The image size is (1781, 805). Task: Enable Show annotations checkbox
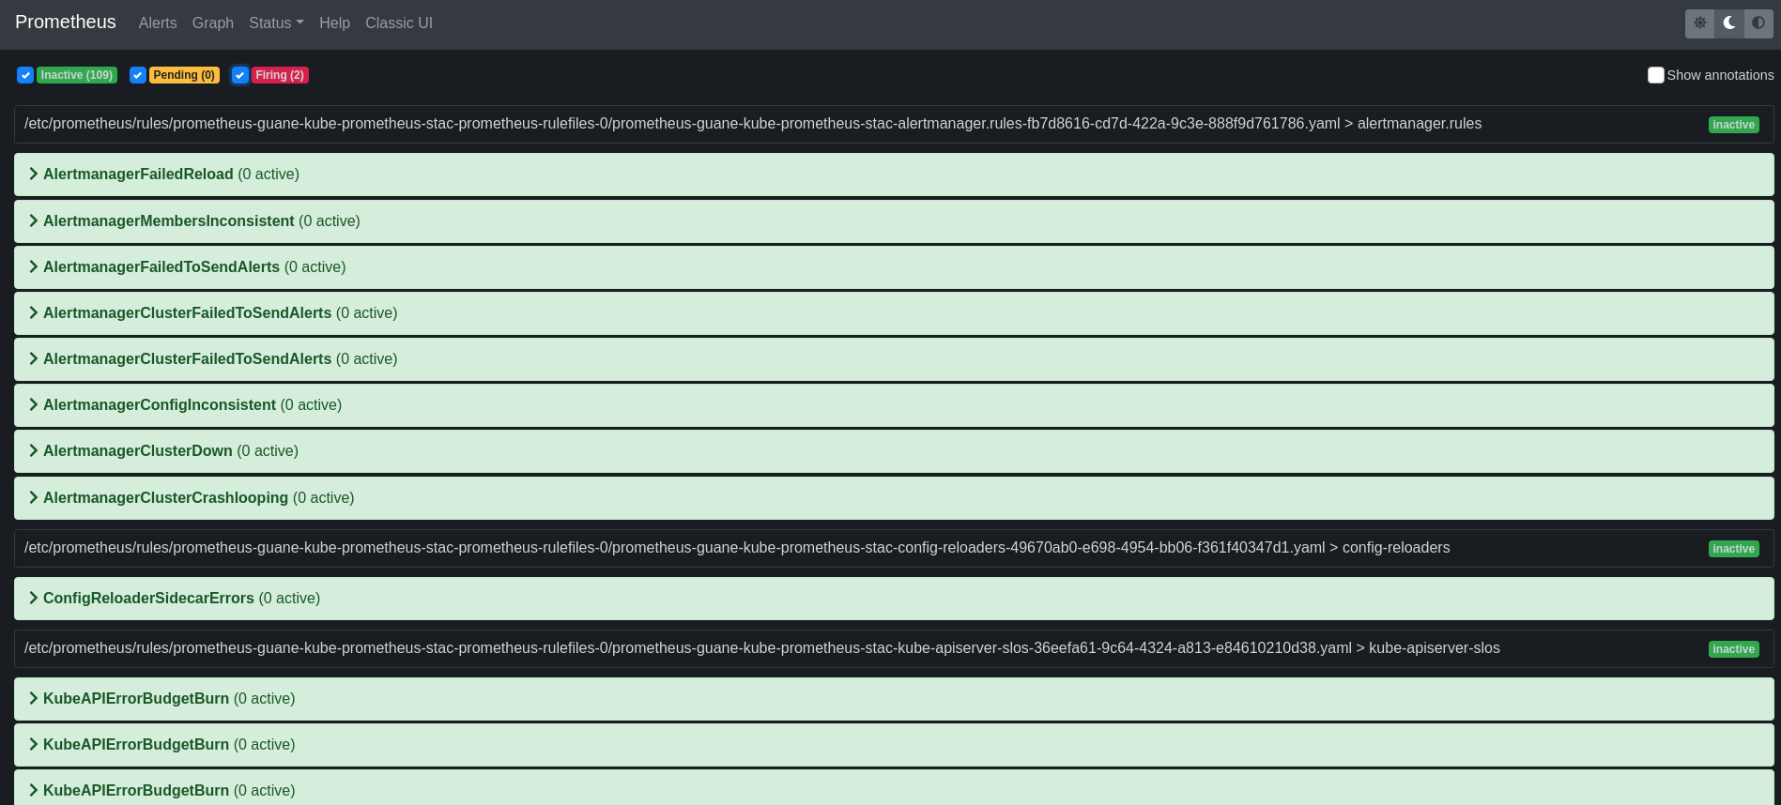(1656, 75)
